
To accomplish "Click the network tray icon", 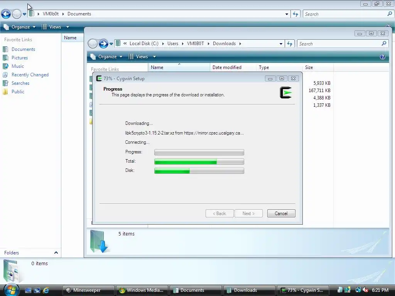I will coord(358,290).
